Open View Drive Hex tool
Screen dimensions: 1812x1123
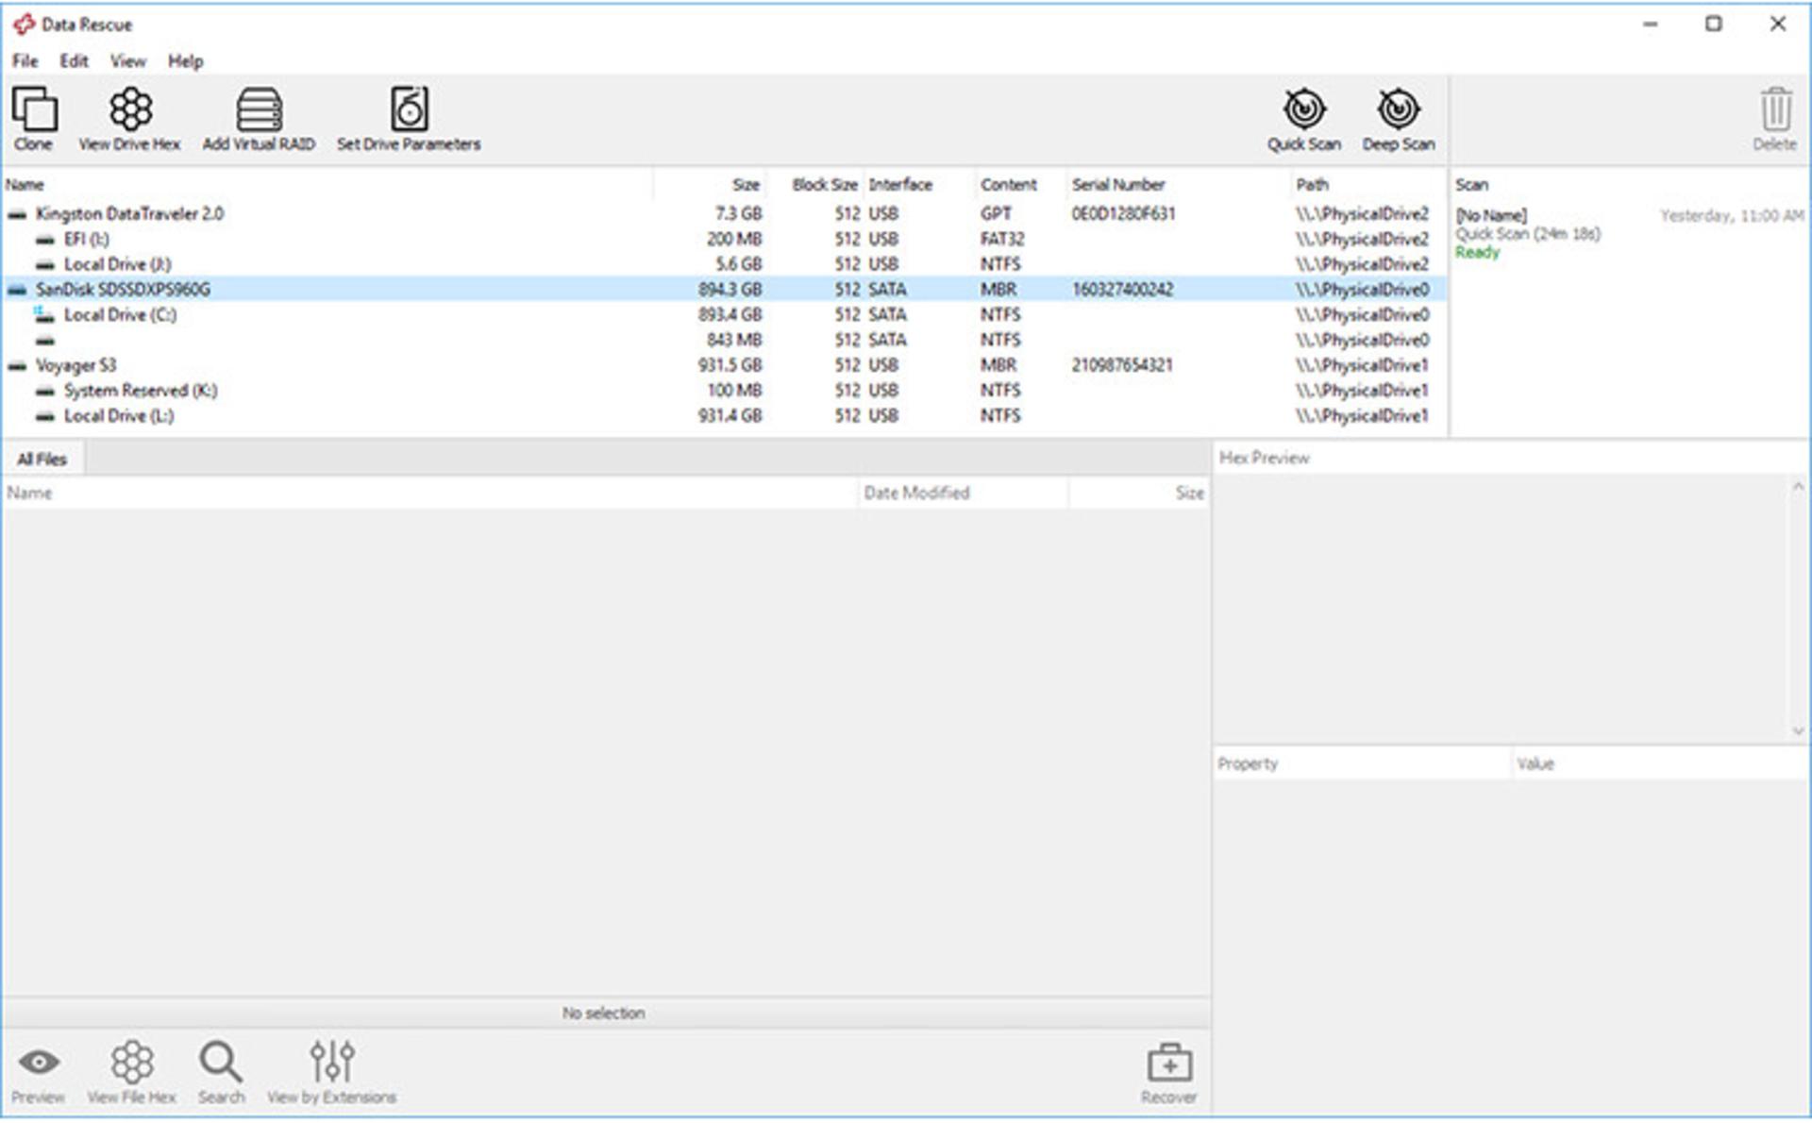point(130,109)
